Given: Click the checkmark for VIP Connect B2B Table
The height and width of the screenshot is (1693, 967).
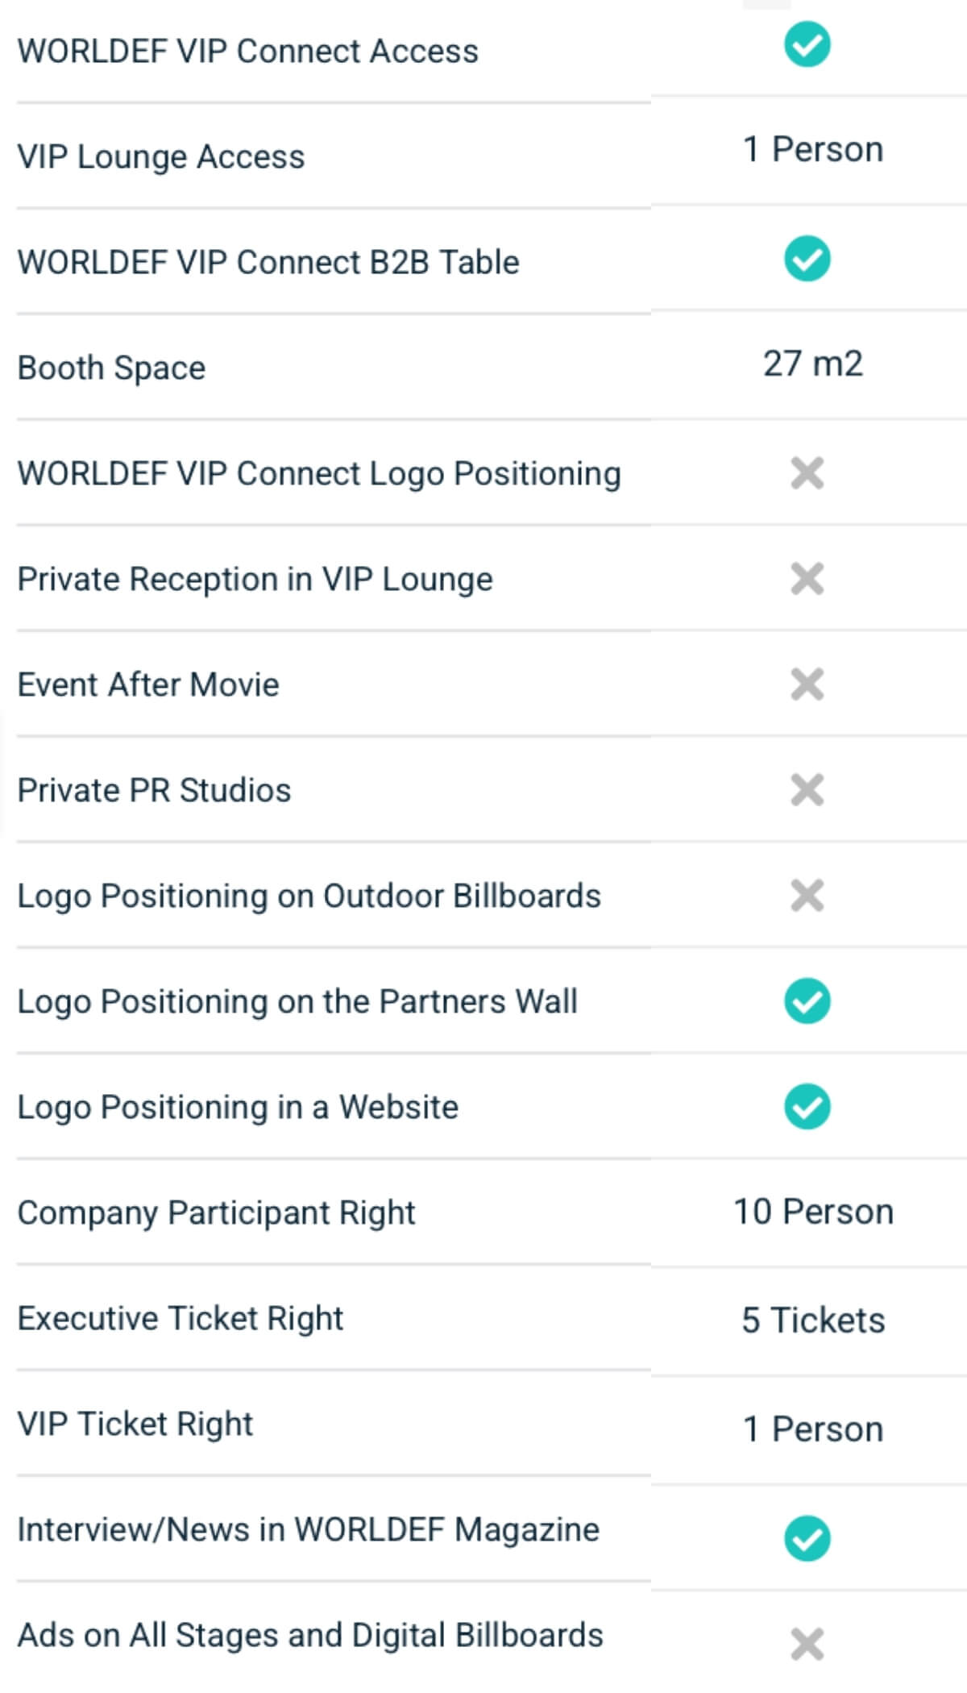Looking at the screenshot, I should 807,260.
